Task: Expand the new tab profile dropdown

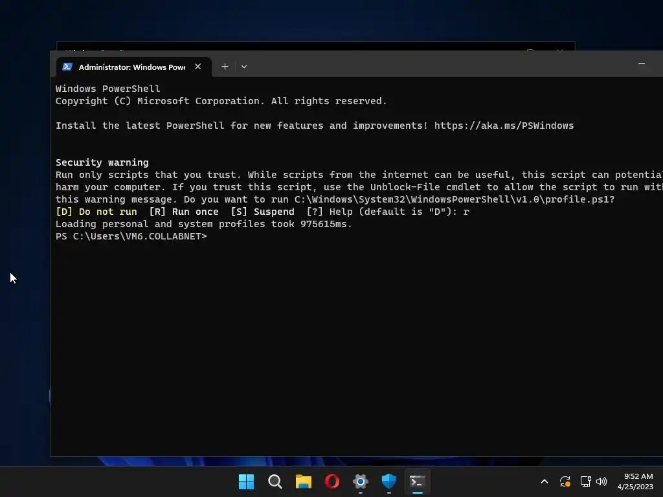Action: click(x=244, y=67)
